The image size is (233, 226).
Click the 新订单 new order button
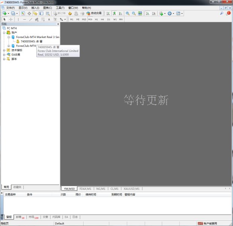click(x=59, y=14)
